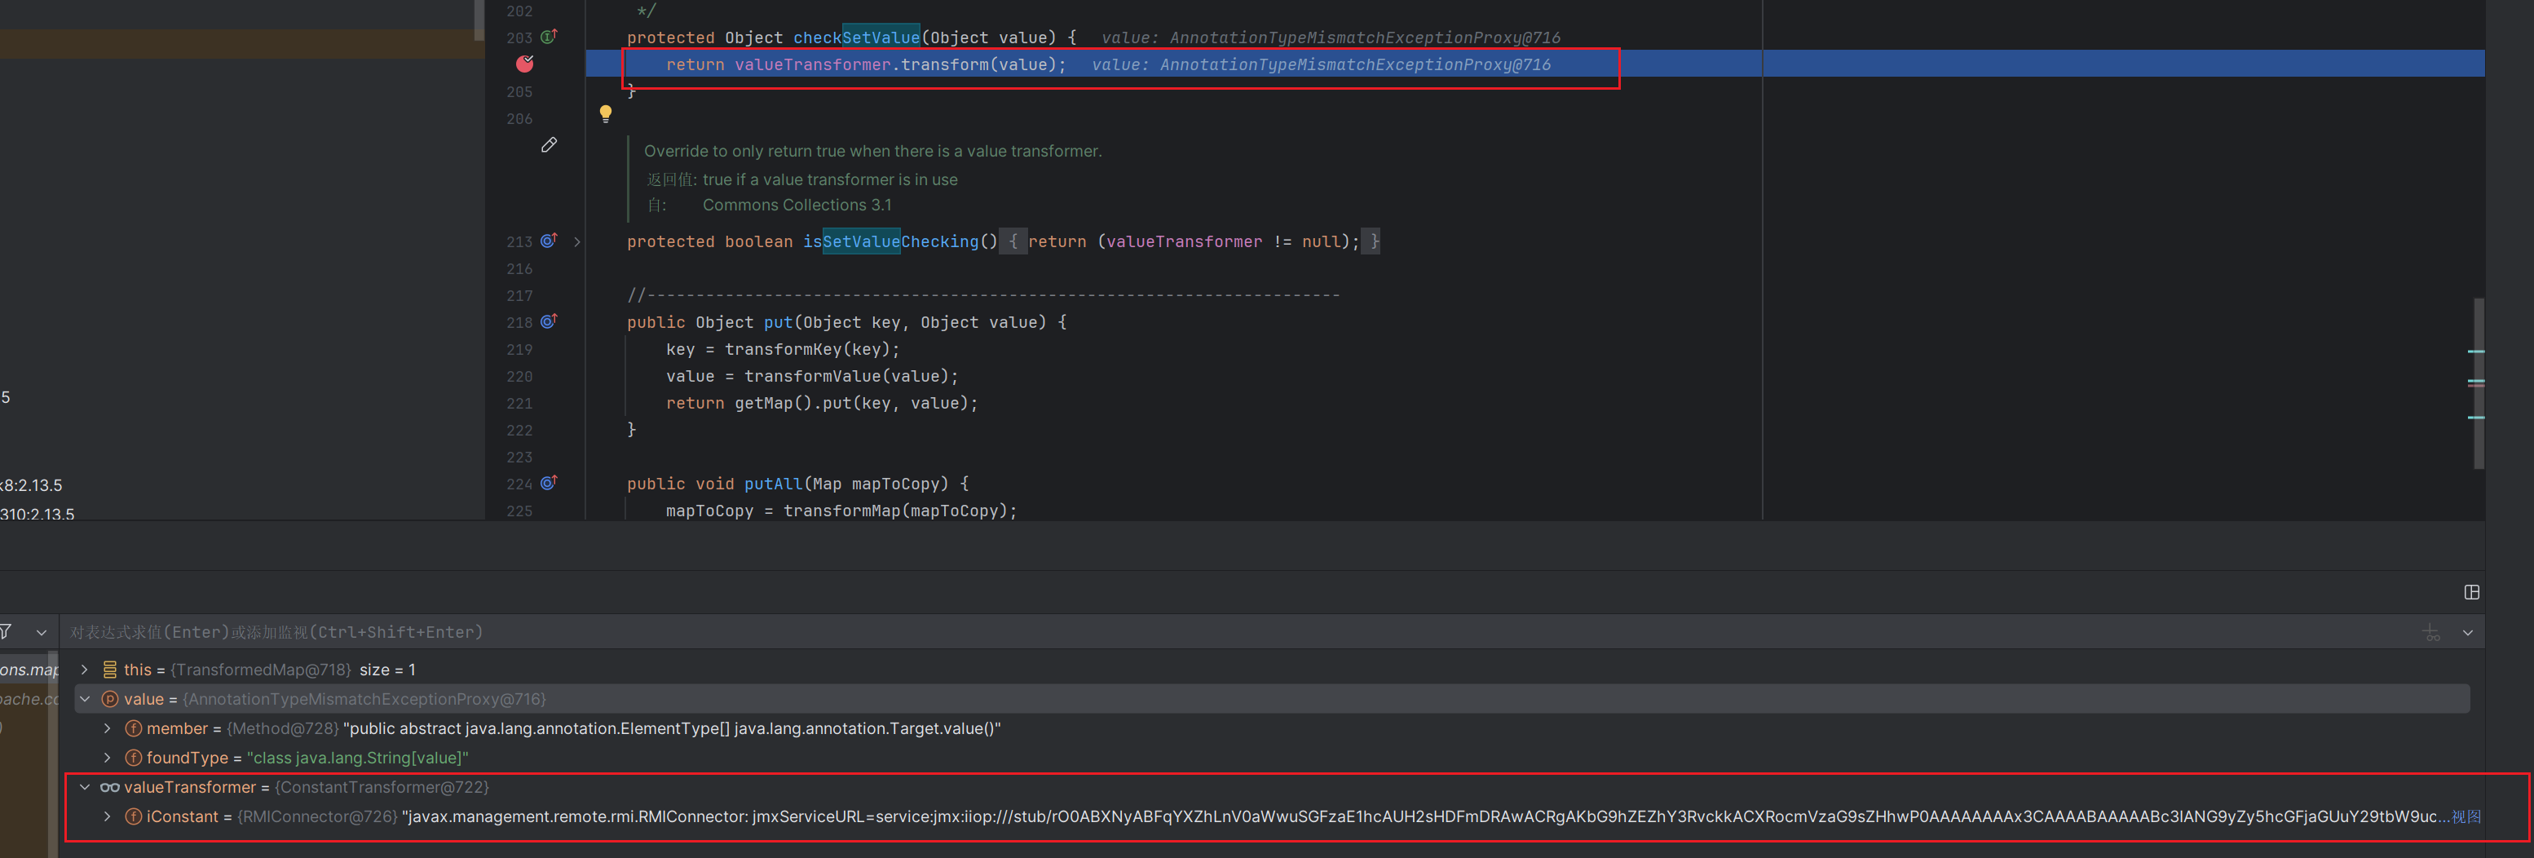This screenshot has width=2534, height=858.
Task: Click the field icon next to 'iConstant'
Action: [x=134, y=816]
